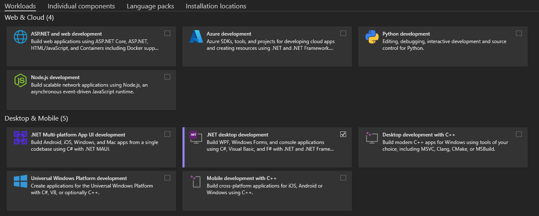Click the Azure development logo icon

point(196,37)
